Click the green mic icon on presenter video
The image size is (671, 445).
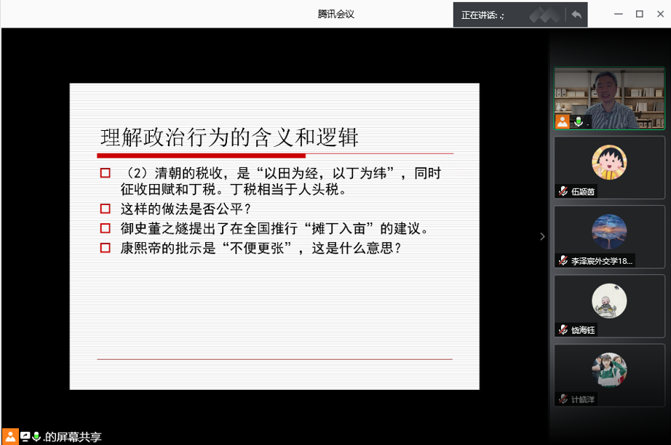(579, 121)
